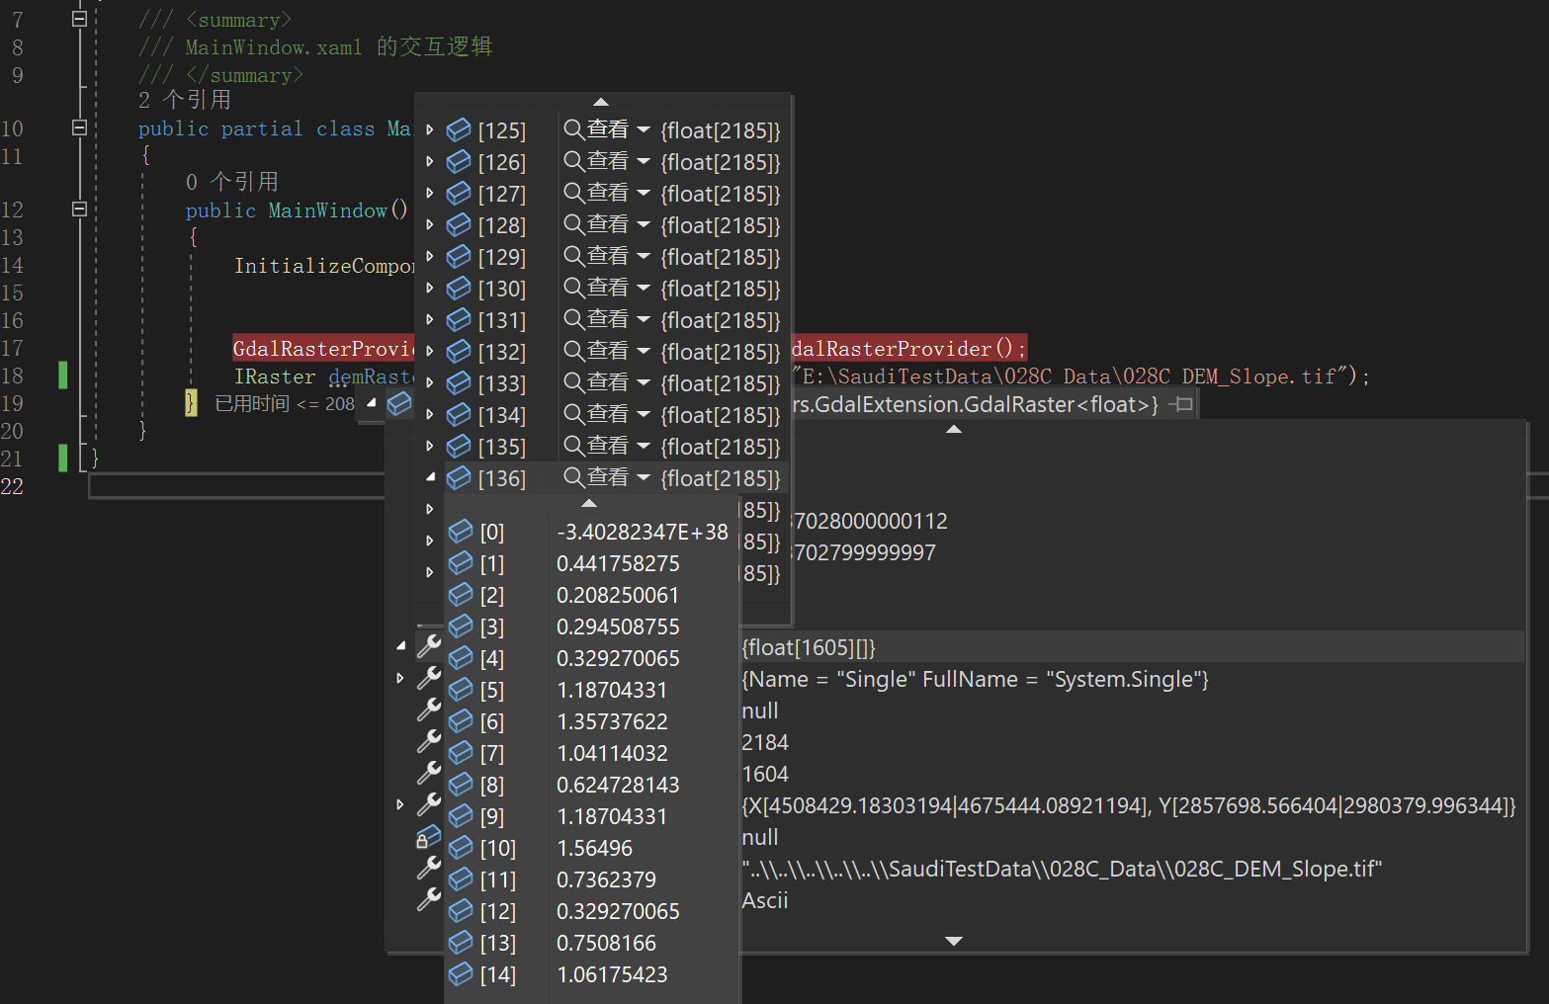Expand the System.Single type property node
This screenshot has width=1549, height=1004.
(x=399, y=678)
